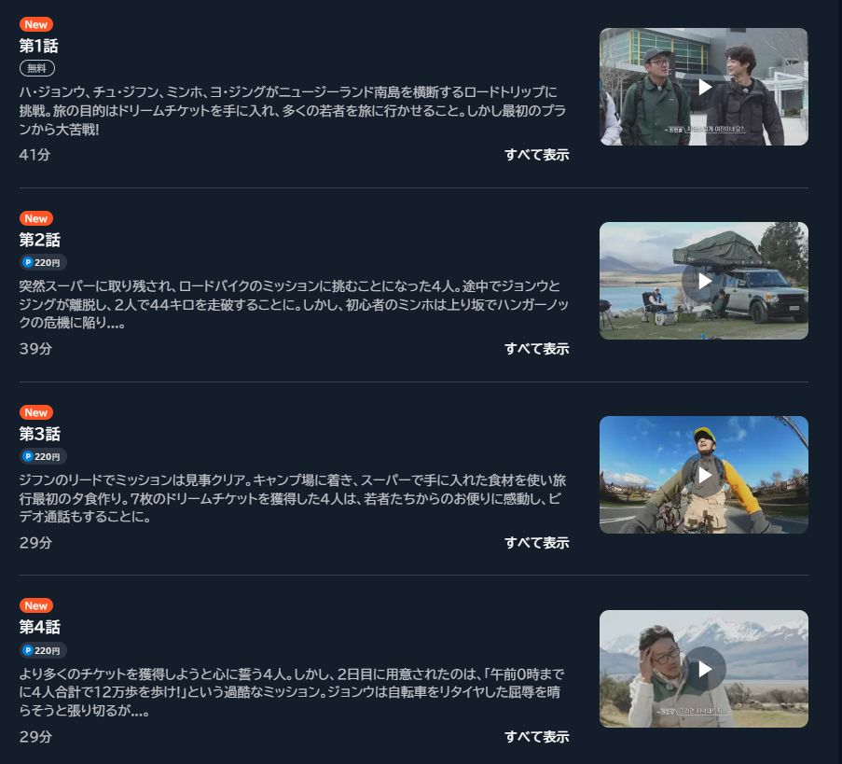This screenshot has width=842, height=764.
Task: Open the 第4話 episode title
Action: pos(40,627)
